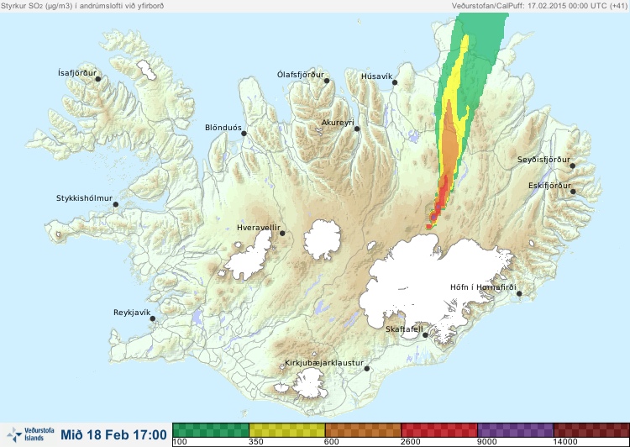Click the 'Stykkishólmur' label
The width and height of the screenshot is (630, 447).
click(84, 198)
